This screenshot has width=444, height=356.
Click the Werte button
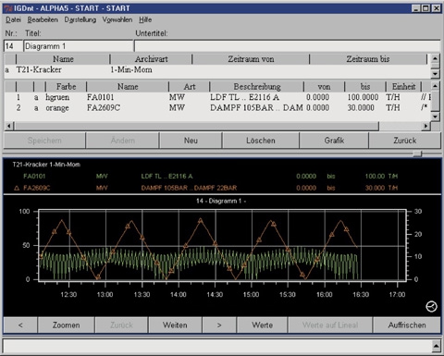(x=262, y=325)
